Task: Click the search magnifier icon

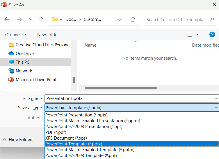Action: point(212,20)
